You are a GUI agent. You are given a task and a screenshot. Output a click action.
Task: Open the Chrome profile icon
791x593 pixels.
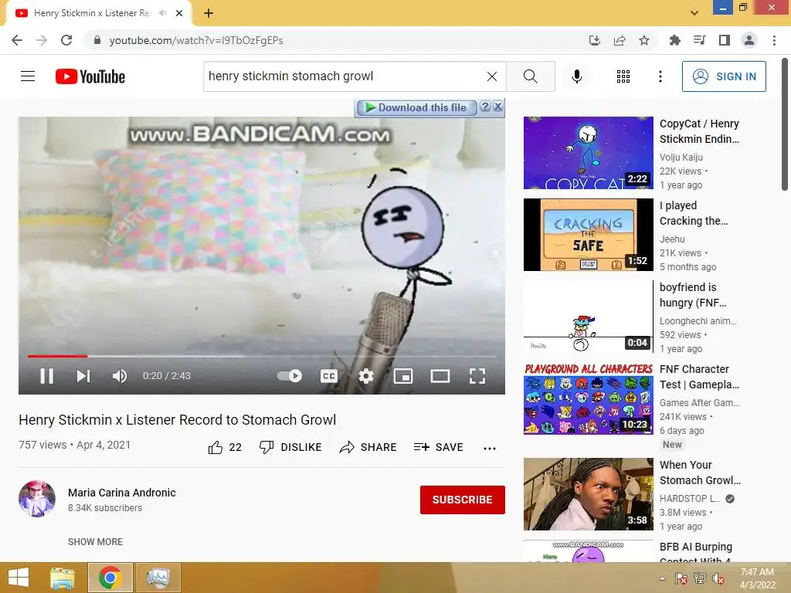tap(749, 40)
